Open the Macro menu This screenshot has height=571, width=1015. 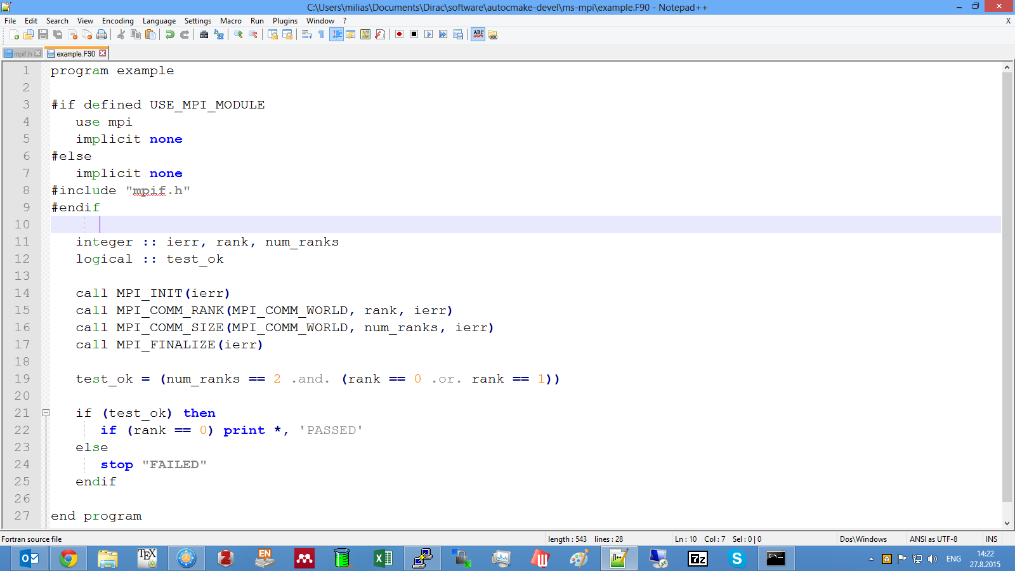pyautogui.click(x=231, y=20)
